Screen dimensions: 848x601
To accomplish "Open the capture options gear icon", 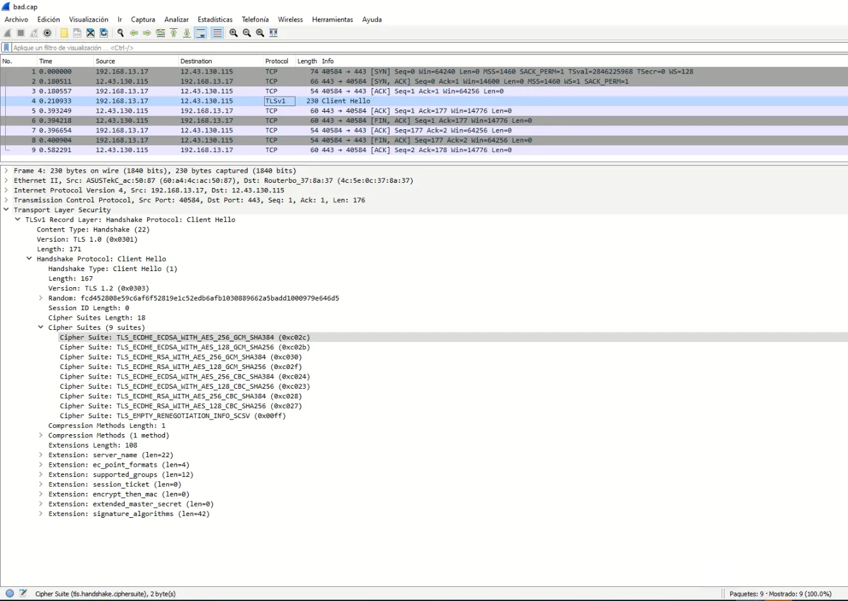I will [47, 33].
